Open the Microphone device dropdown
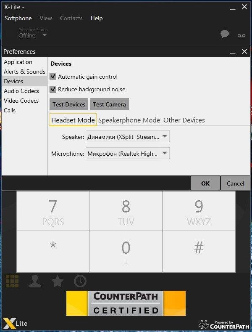 click(x=128, y=154)
